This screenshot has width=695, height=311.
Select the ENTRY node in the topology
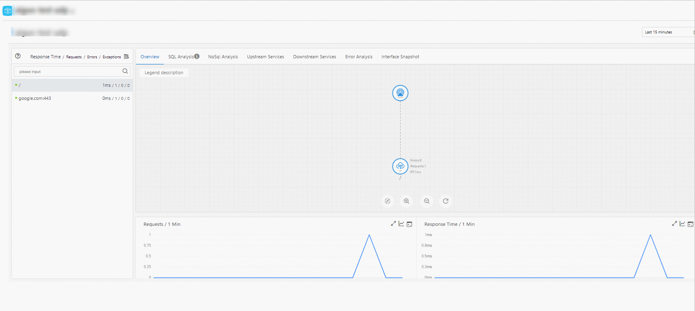tap(400, 93)
